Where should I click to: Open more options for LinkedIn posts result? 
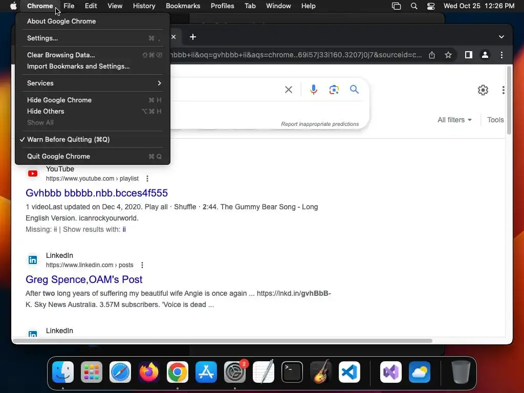[142, 265]
